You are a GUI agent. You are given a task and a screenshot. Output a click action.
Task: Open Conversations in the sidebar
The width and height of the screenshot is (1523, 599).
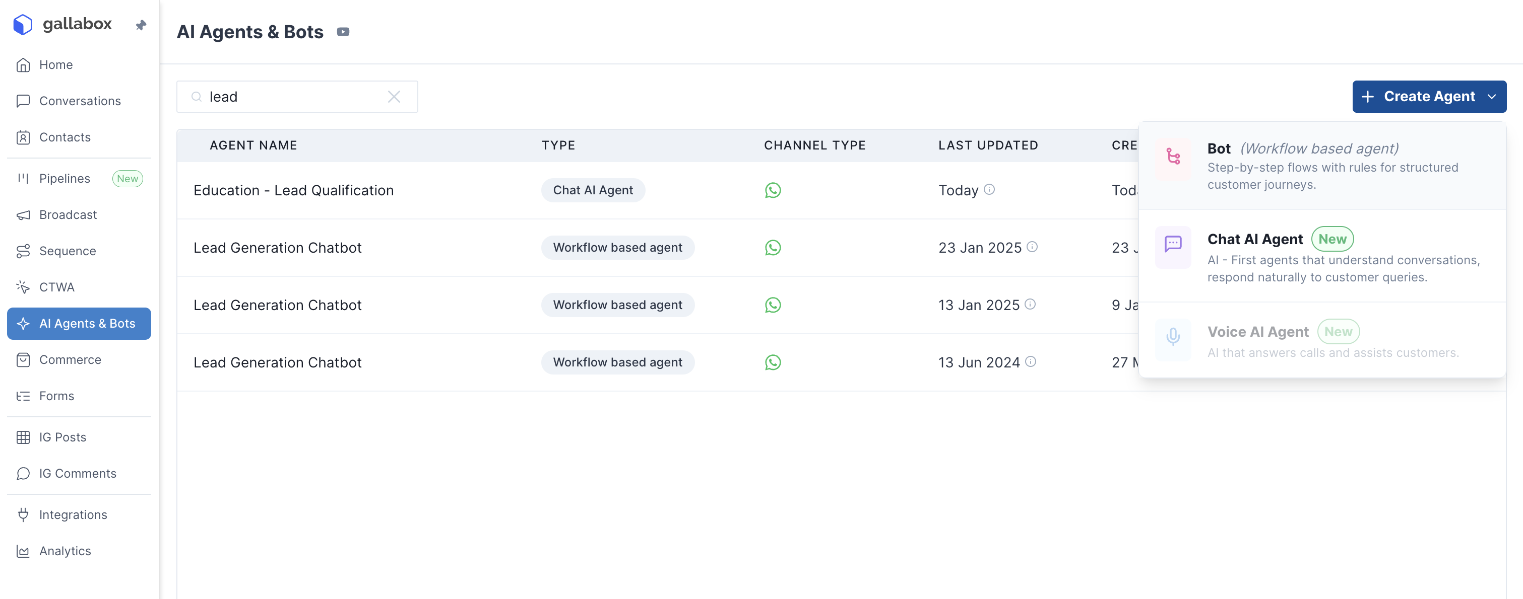79,101
